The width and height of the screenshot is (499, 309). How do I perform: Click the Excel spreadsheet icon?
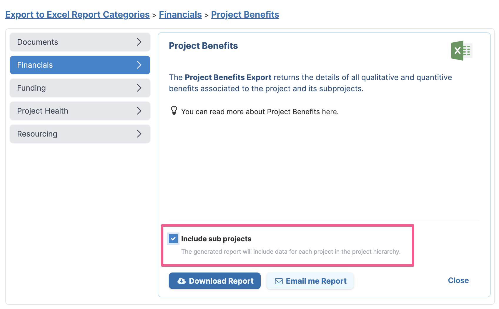click(462, 51)
